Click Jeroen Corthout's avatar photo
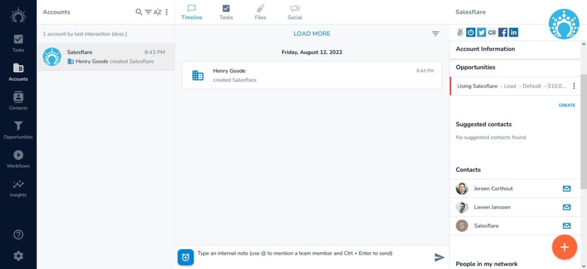The height and width of the screenshot is (269, 587). [462, 188]
